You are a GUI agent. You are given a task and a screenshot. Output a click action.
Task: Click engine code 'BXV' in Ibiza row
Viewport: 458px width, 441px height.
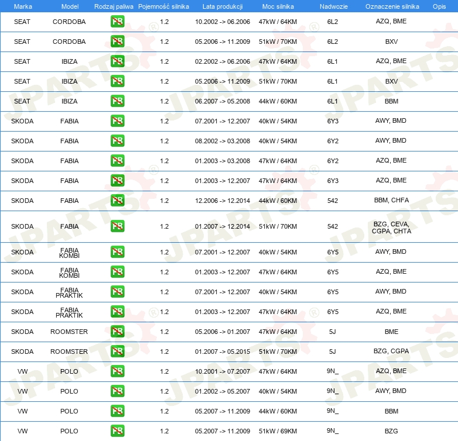click(391, 81)
